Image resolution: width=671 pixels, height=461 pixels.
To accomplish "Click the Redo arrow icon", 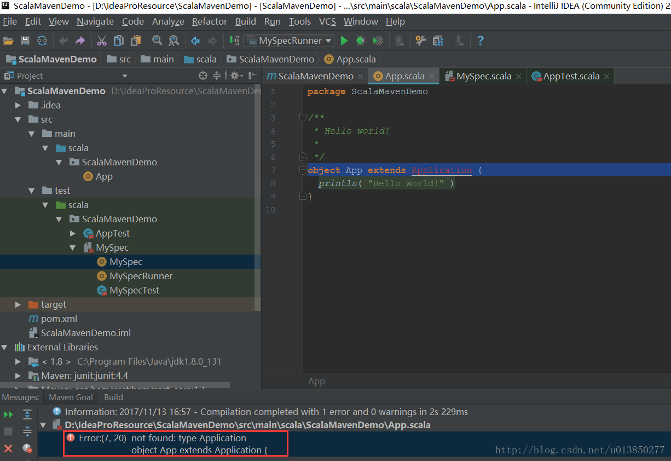I will (80, 41).
